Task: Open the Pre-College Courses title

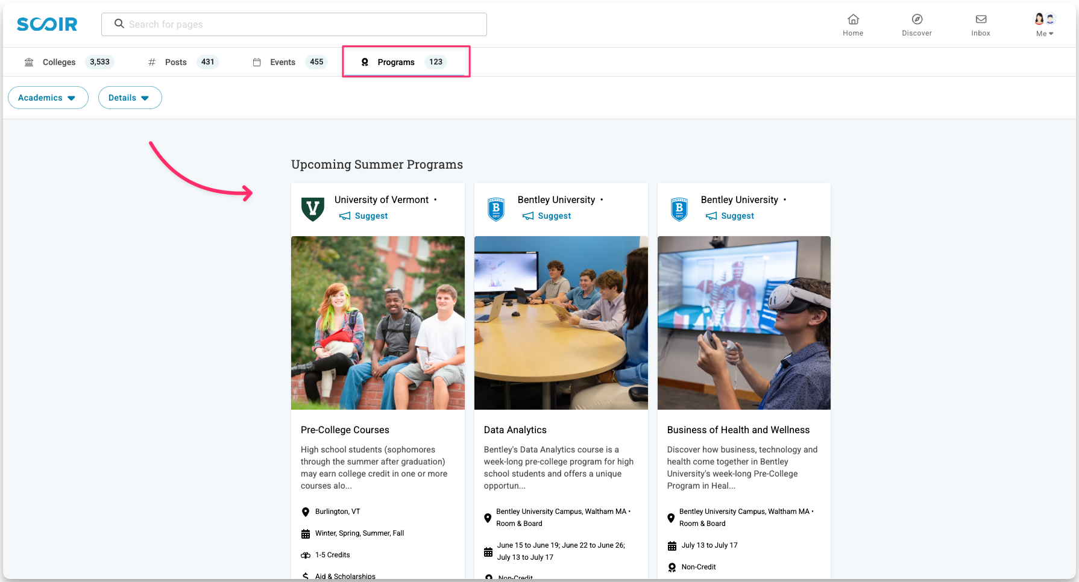Action: coord(345,430)
